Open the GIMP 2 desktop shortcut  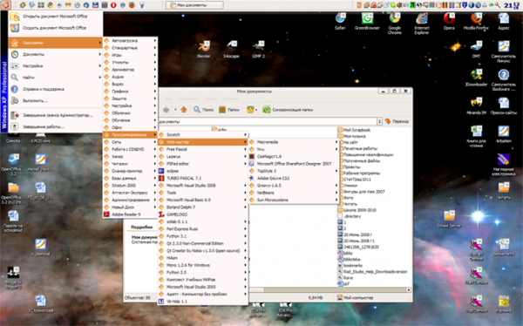pyautogui.click(x=259, y=50)
